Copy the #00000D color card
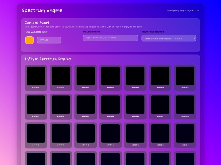 pyautogui.click(x=185, y=107)
